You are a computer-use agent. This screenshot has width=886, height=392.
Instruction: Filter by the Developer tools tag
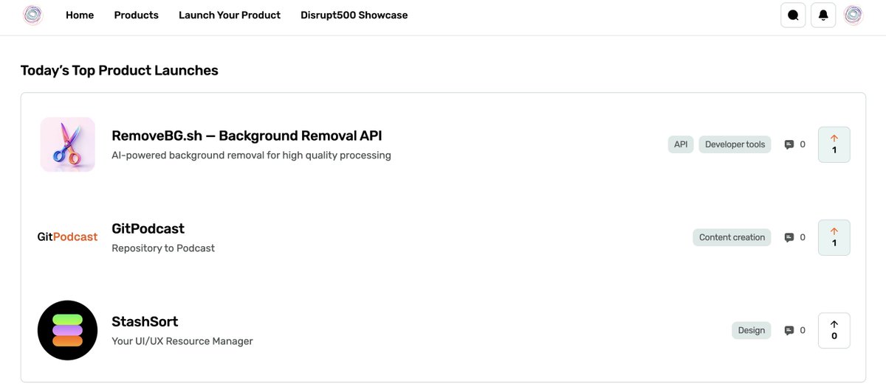735,144
